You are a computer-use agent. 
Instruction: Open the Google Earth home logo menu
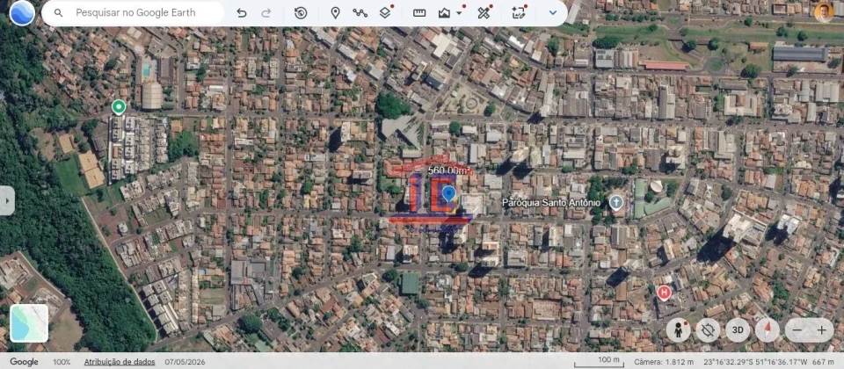[22, 13]
